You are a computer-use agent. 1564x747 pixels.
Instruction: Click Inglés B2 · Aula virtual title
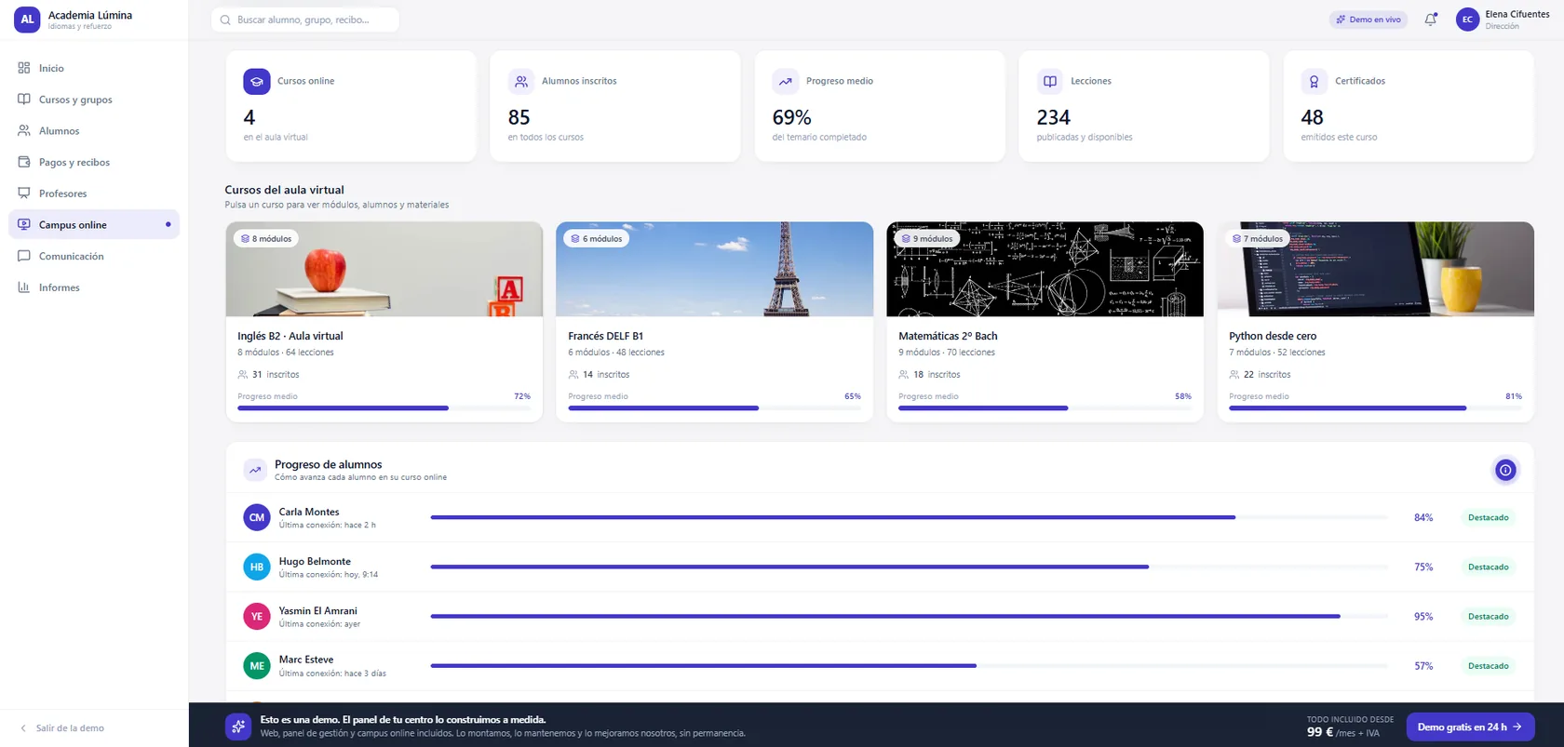point(290,336)
